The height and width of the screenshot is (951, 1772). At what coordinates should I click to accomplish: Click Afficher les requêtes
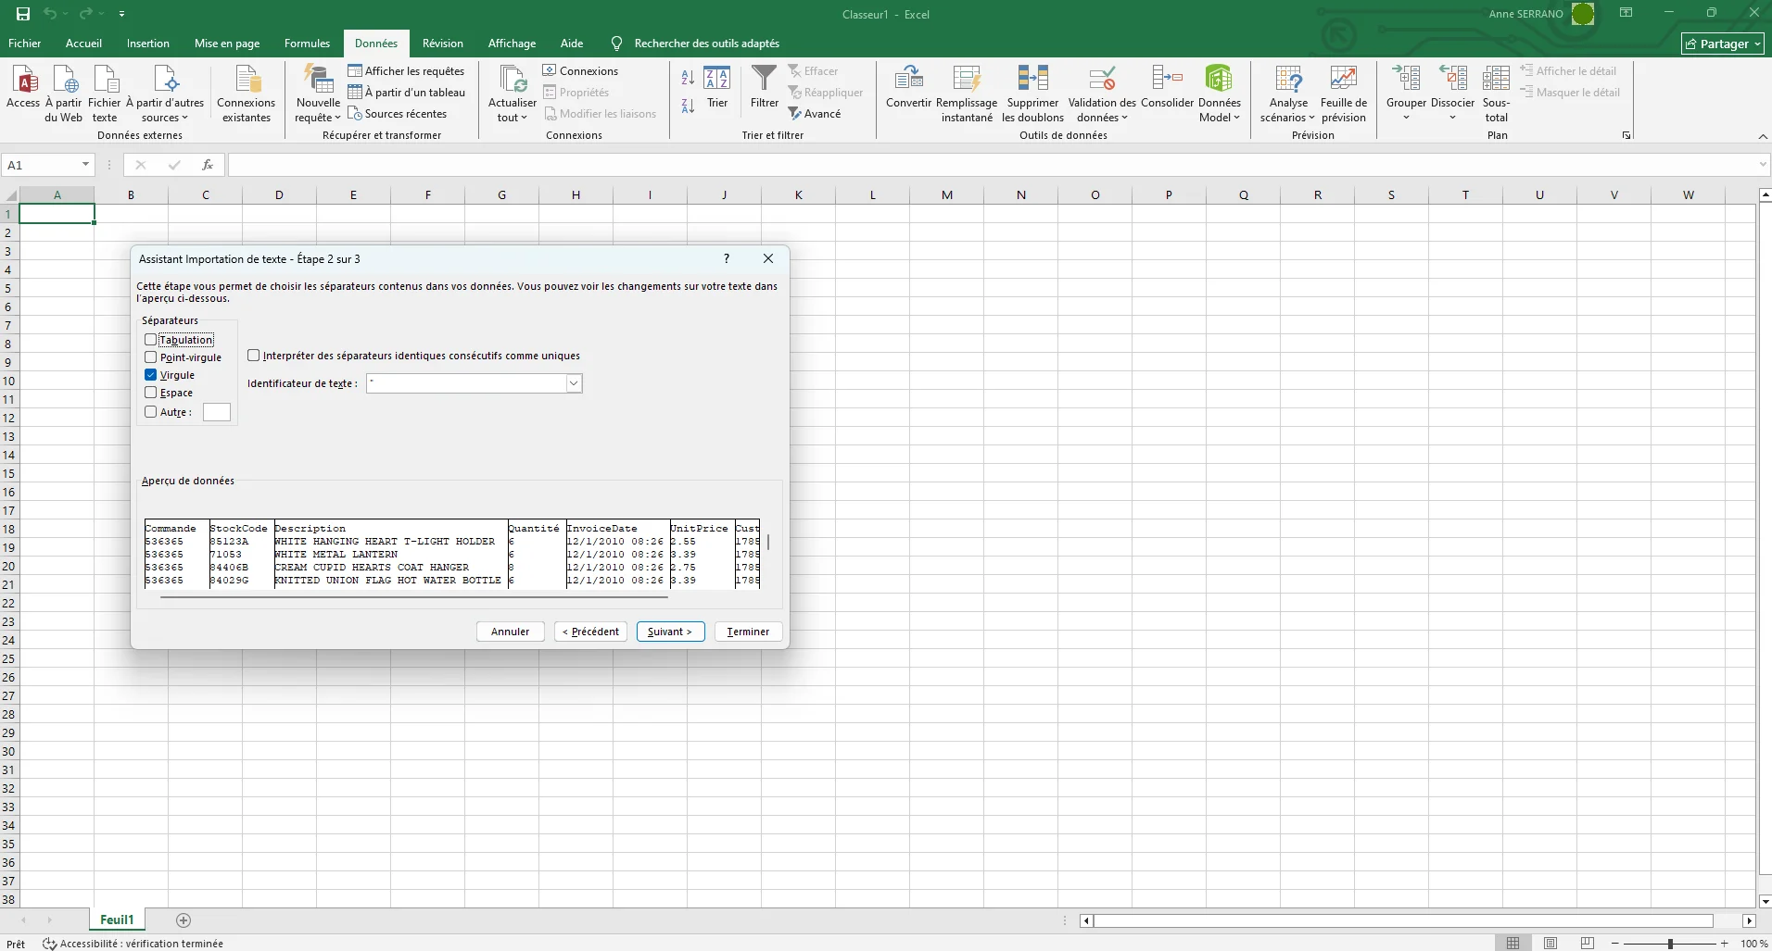[406, 71]
